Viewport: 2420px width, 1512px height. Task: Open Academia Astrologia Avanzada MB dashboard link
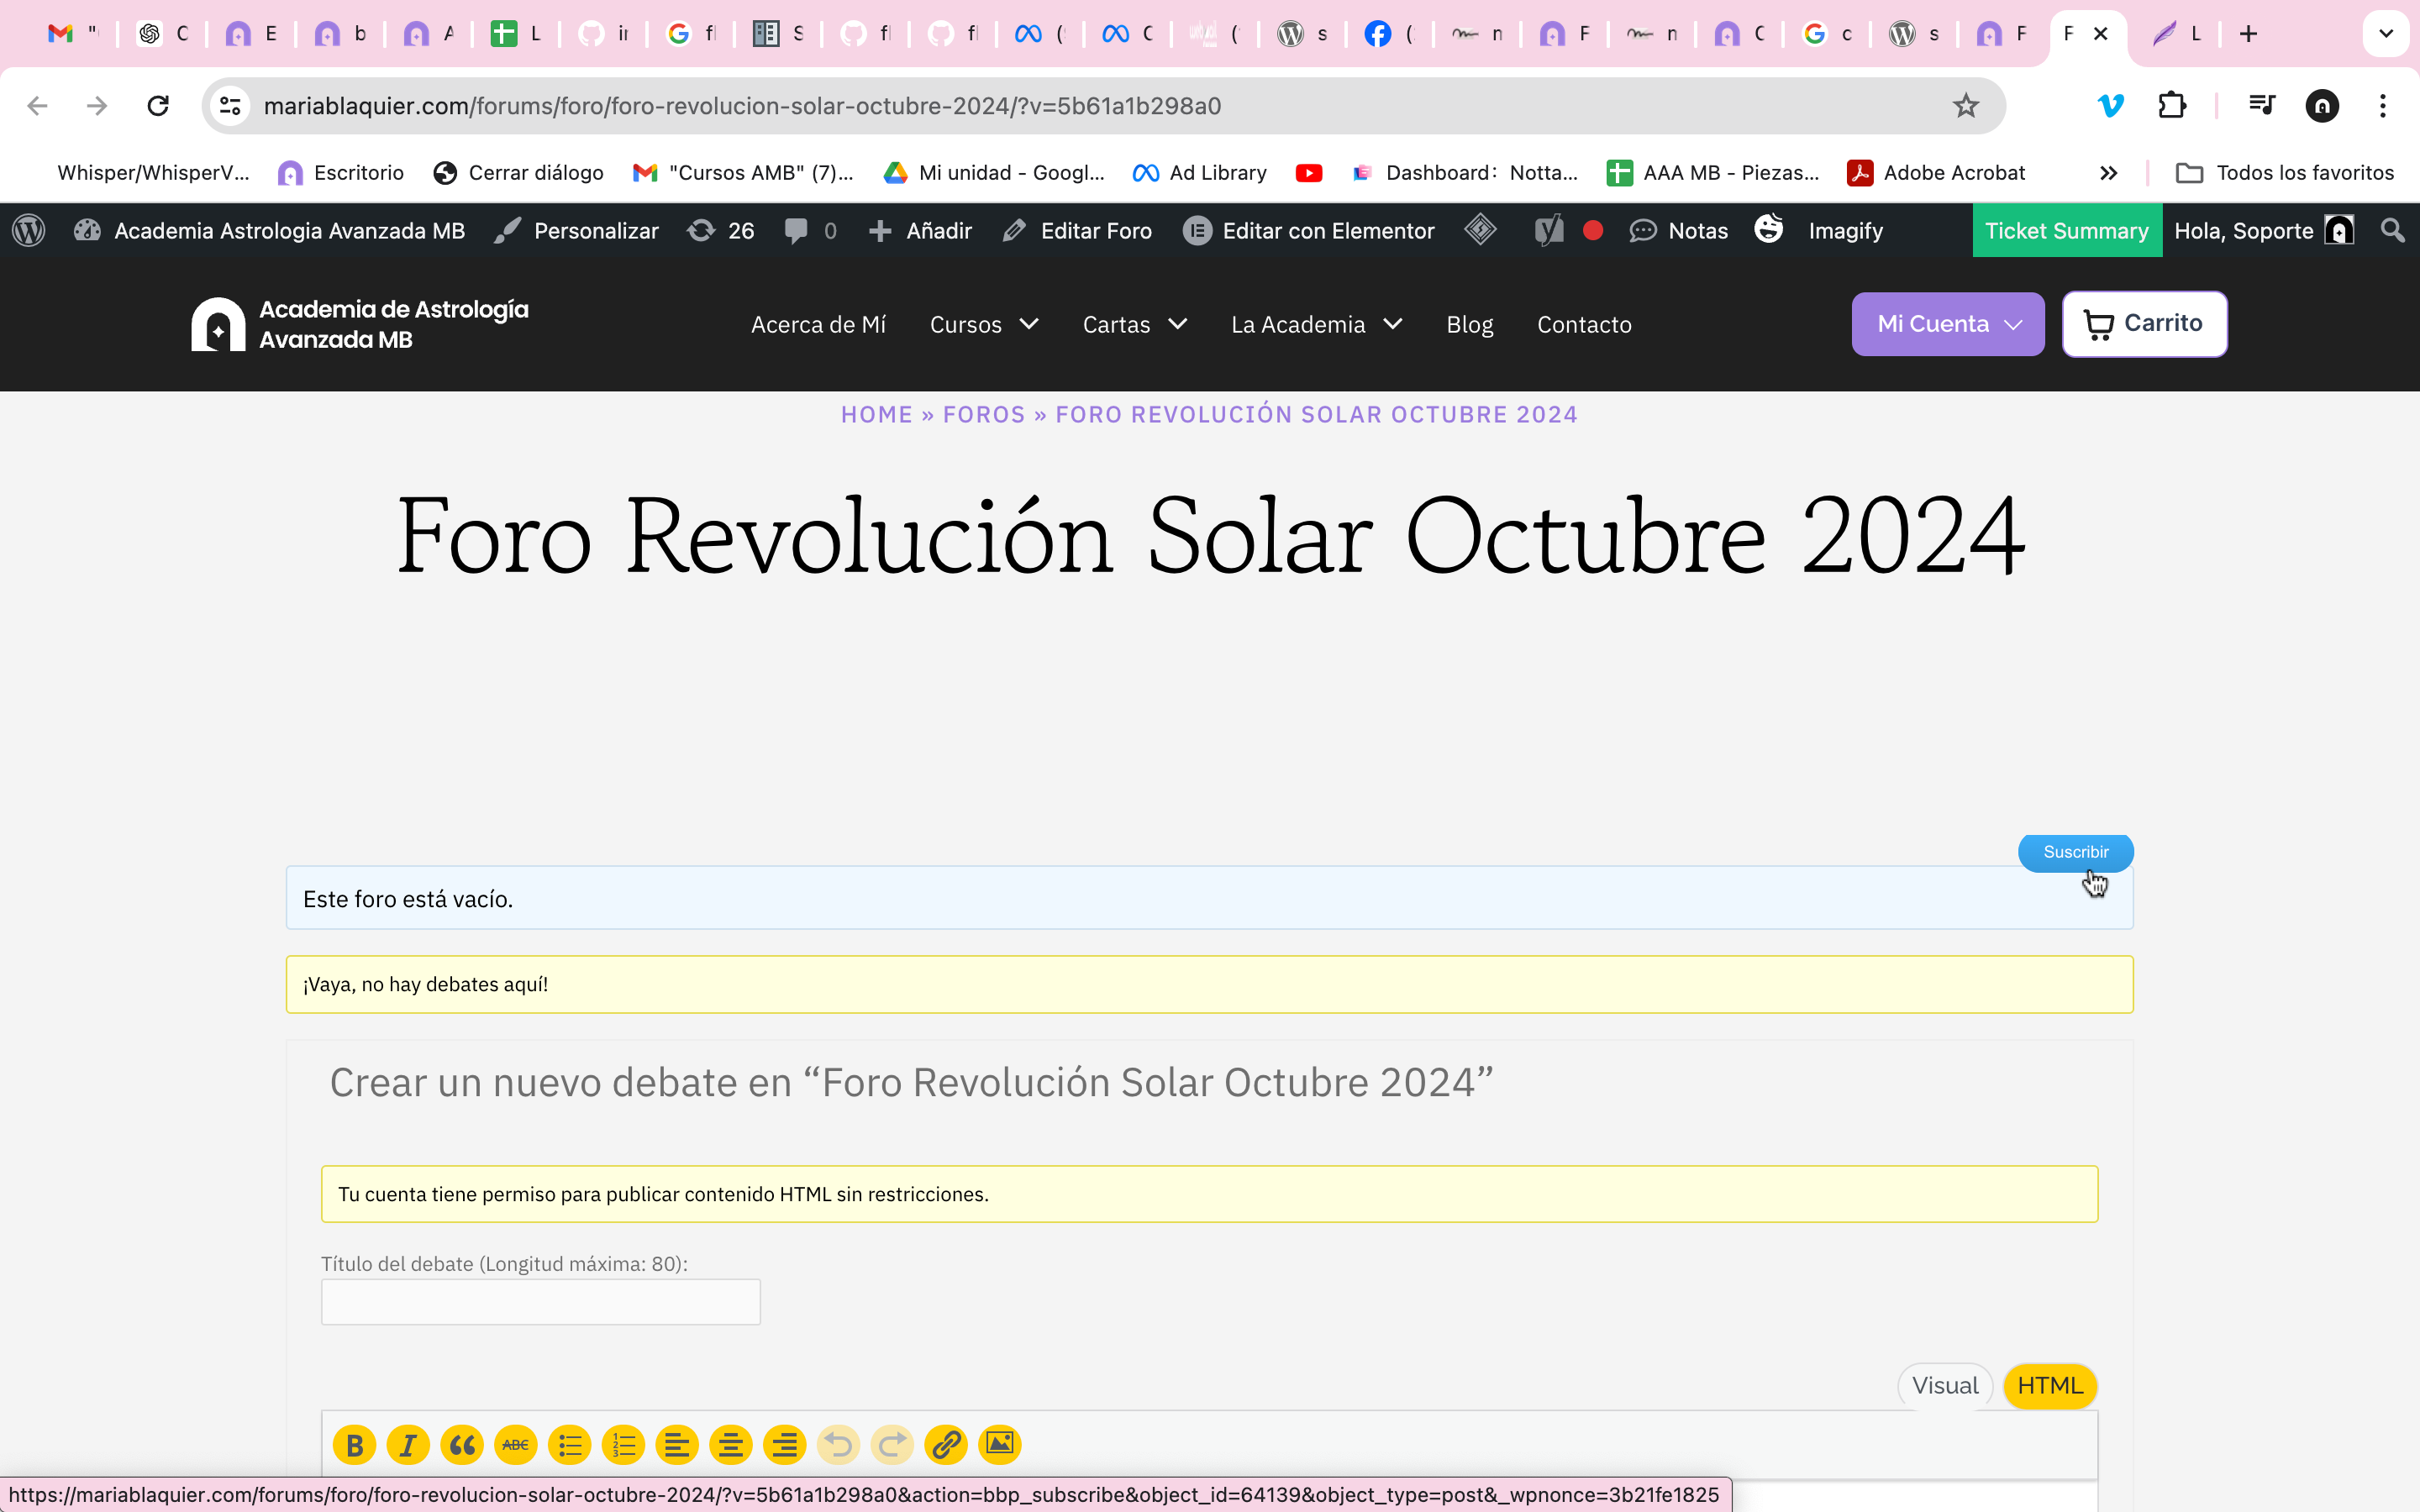tap(270, 231)
